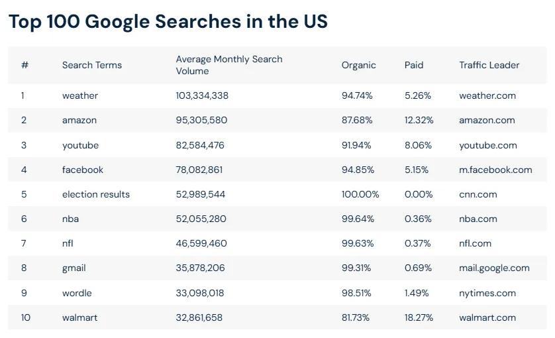The image size is (555, 338).
Task: Click the Paid column header
Action: 414,65
